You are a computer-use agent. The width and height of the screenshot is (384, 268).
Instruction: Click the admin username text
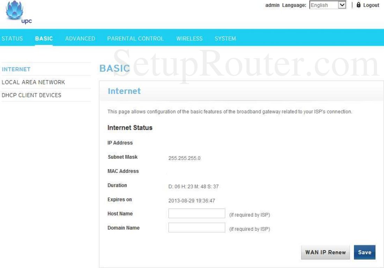point(272,5)
